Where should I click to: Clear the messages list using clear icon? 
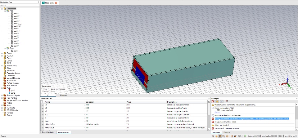coord(227,101)
